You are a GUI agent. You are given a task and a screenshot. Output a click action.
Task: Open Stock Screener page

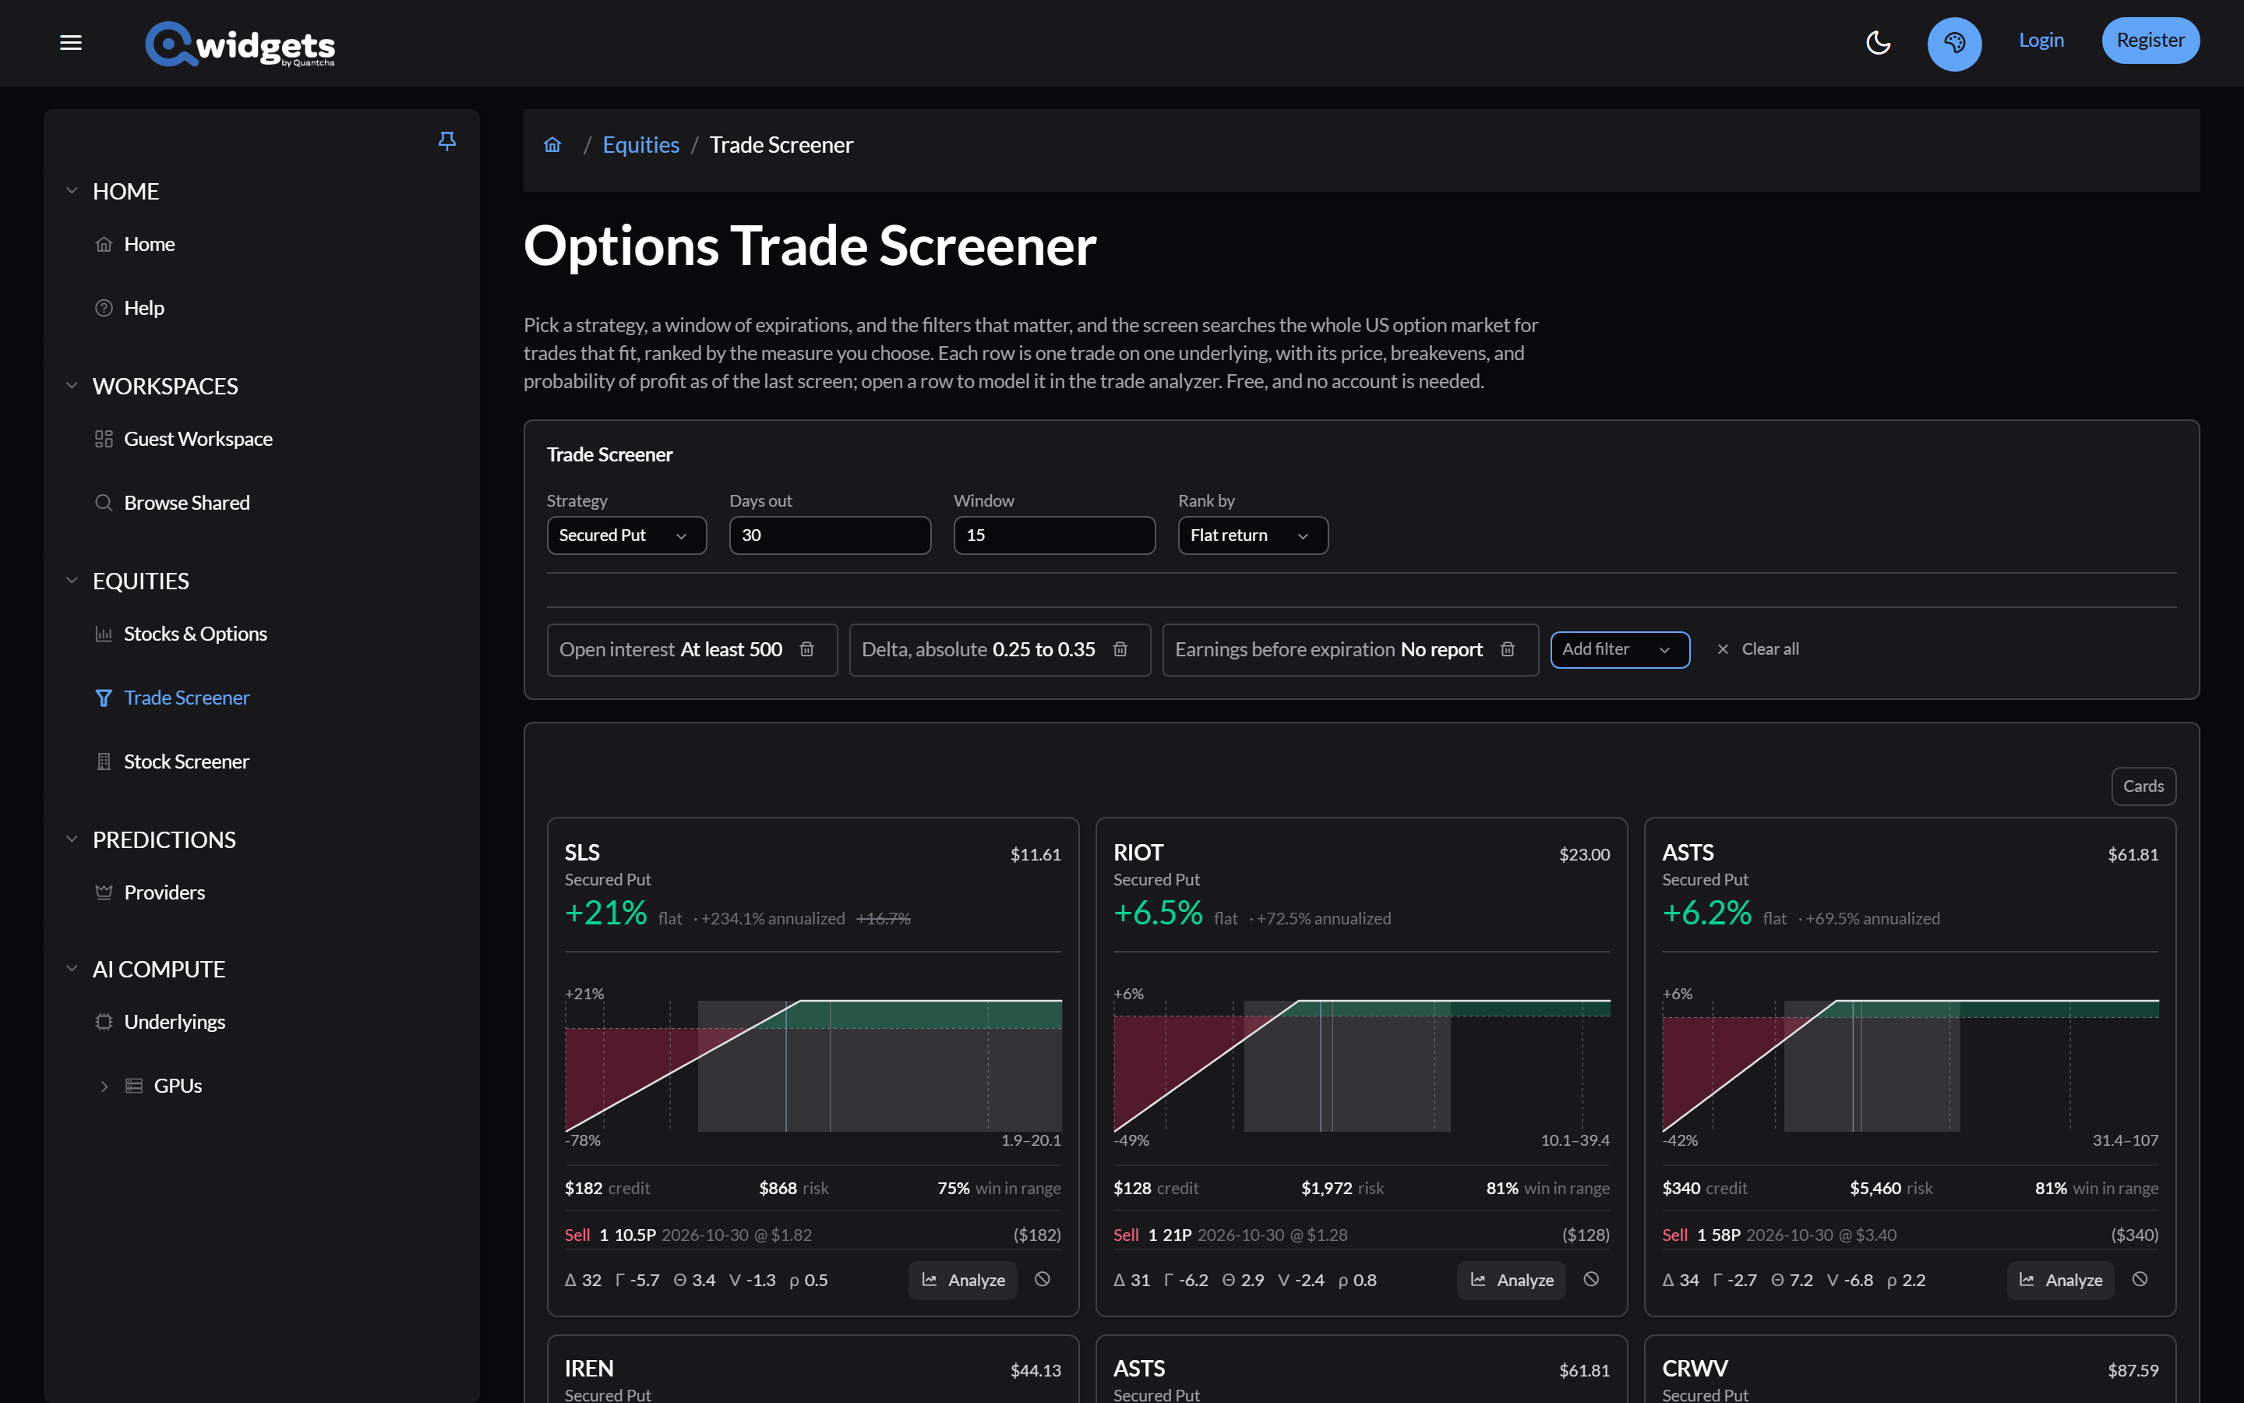click(186, 762)
